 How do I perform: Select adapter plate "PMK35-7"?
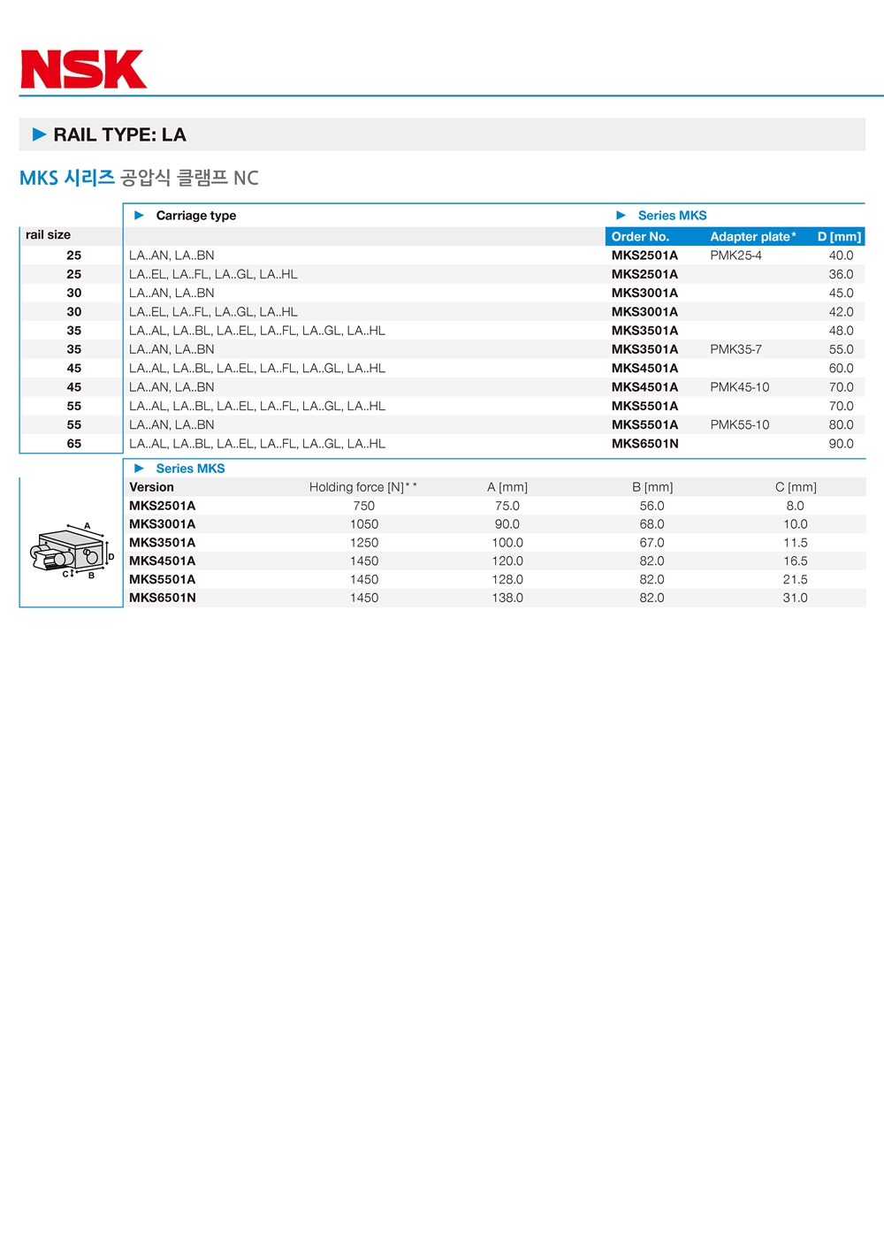[735, 349]
